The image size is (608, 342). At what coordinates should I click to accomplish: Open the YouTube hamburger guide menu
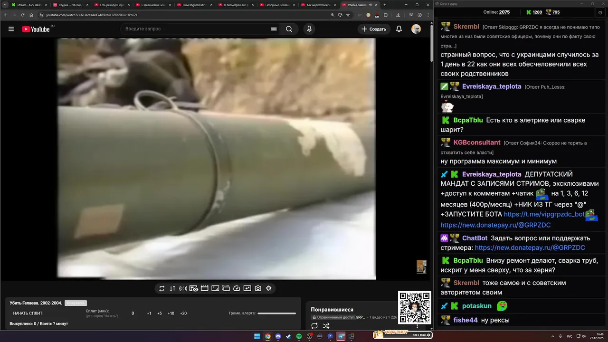click(11, 29)
